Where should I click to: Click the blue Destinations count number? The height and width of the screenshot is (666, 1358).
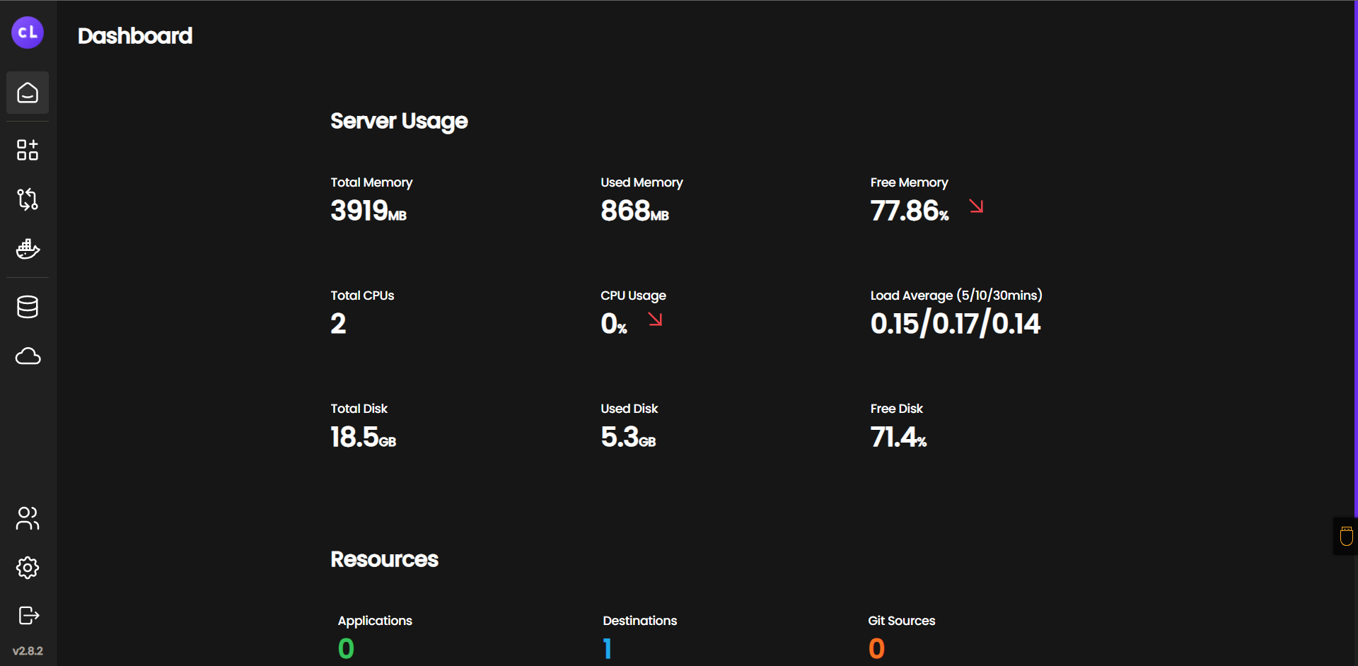pyautogui.click(x=607, y=648)
